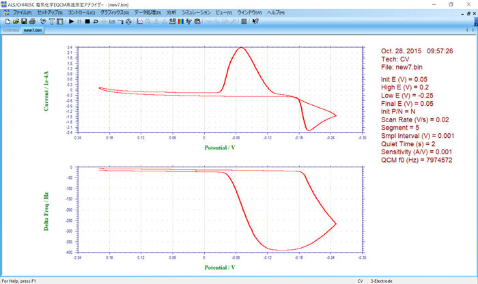478x284 pixels.
Task: Open the ファイル (File) menu
Action: (x=22, y=12)
